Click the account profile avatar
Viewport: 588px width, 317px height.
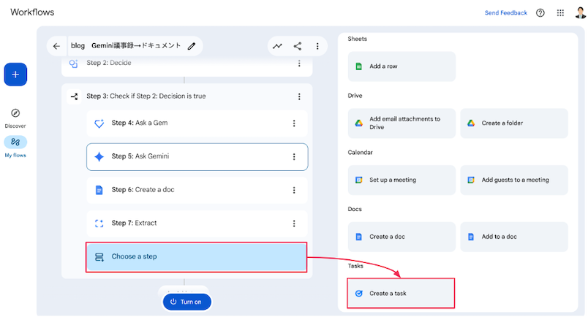click(x=580, y=12)
